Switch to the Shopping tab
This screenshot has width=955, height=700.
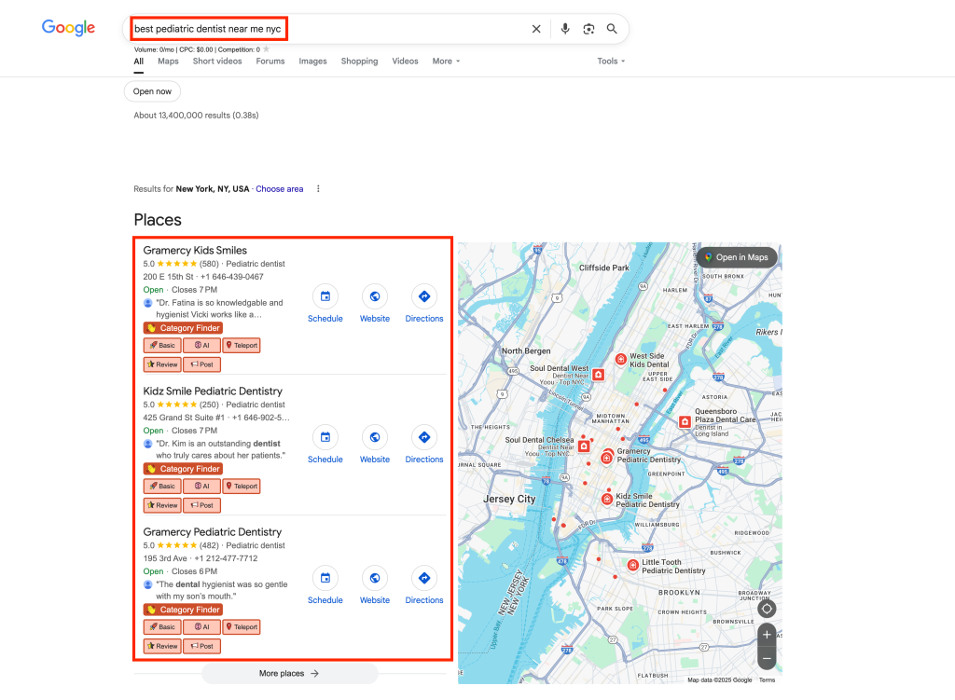click(359, 61)
